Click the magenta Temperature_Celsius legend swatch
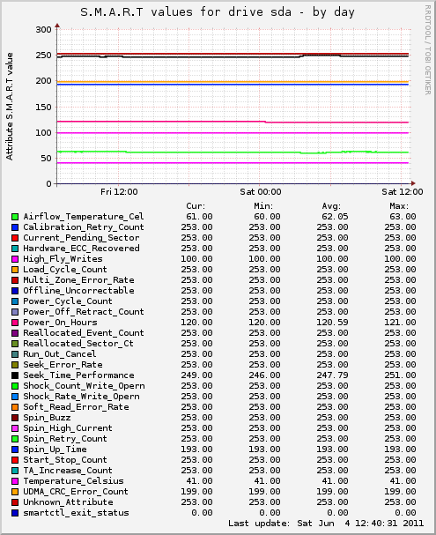The image size is (436, 535). (x=15, y=481)
